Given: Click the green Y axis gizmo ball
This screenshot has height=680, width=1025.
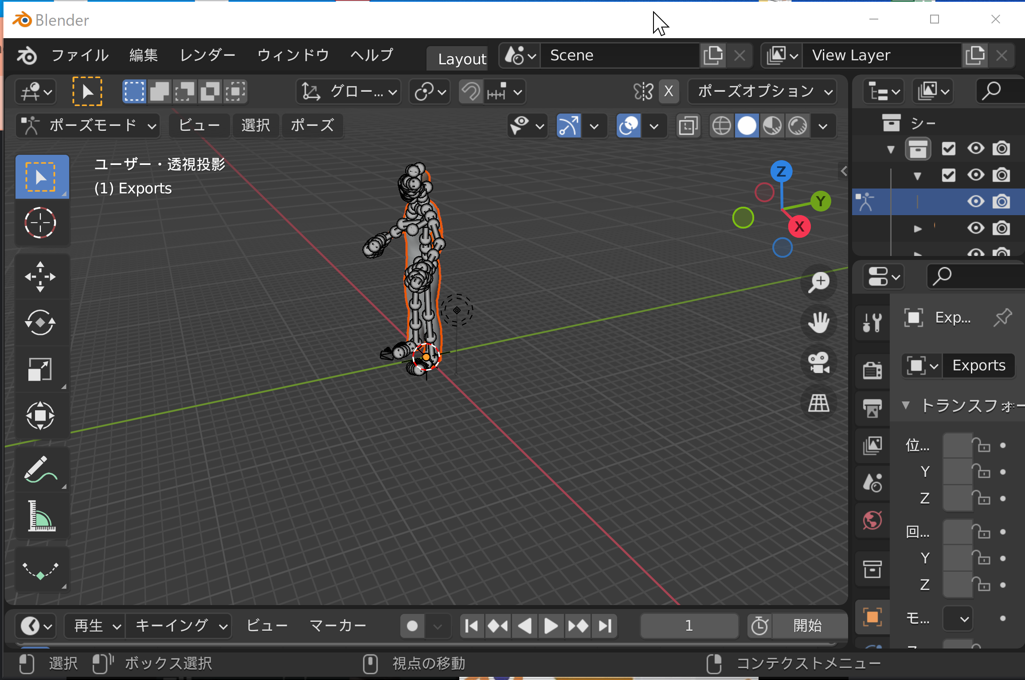Looking at the screenshot, I should [x=821, y=201].
